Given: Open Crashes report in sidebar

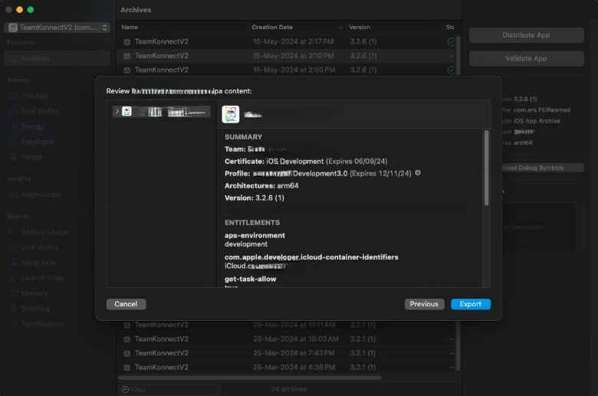Looking at the screenshot, I should 34,96.
